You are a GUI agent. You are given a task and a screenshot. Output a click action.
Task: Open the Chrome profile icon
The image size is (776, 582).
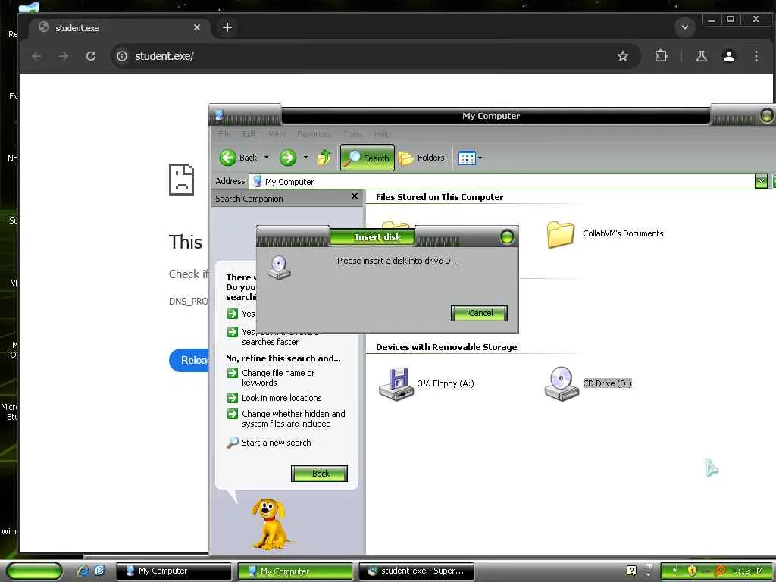(x=728, y=56)
